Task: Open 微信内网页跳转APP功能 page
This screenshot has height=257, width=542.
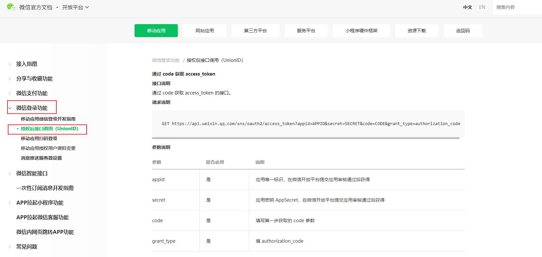Action: [45, 232]
